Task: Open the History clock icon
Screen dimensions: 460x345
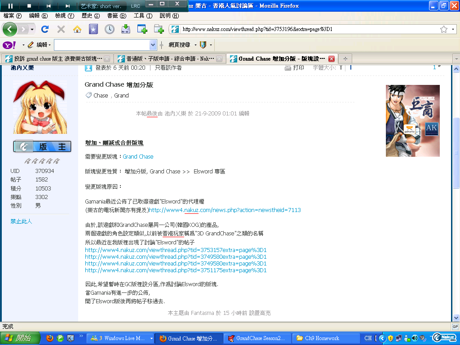Action: pyautogui.click(x=110, y=29)
